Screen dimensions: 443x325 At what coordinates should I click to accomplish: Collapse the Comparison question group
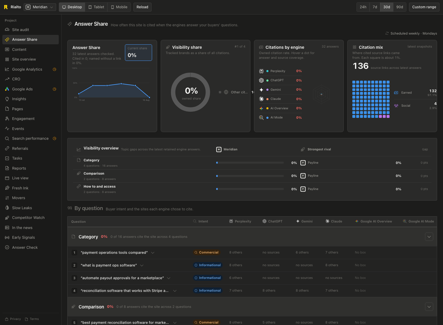point(429,307)
